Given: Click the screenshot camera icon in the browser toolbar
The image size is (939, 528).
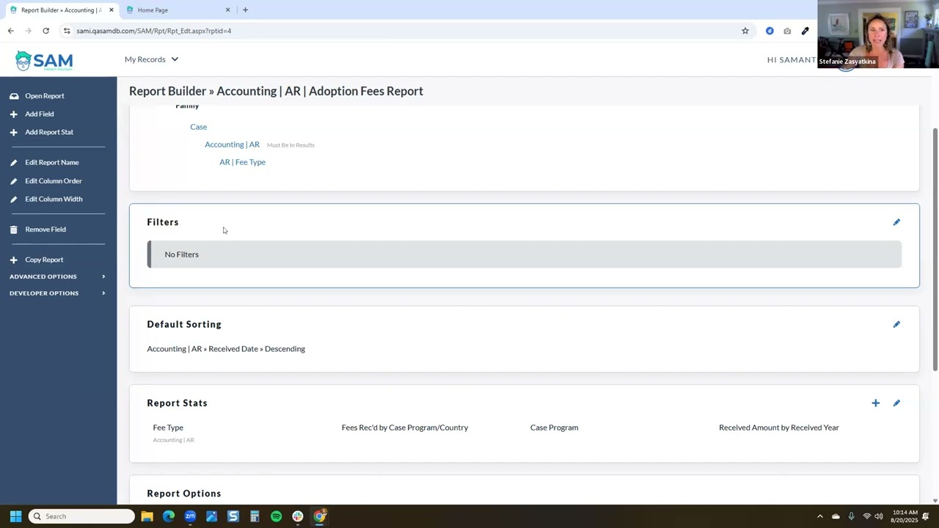Looking at the screenshot, I should [787, 31].
